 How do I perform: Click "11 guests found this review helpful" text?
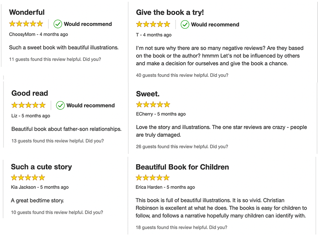pyautogui.click(x=45, y=59)
